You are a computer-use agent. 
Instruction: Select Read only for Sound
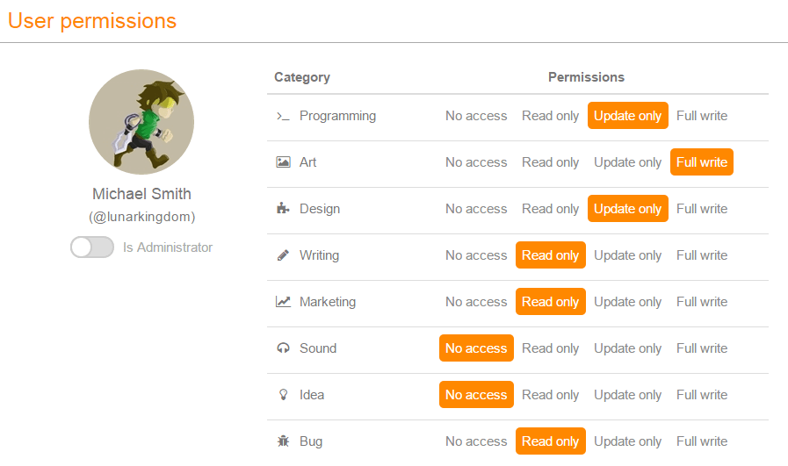pyautogui.click(x=550, y=348)
